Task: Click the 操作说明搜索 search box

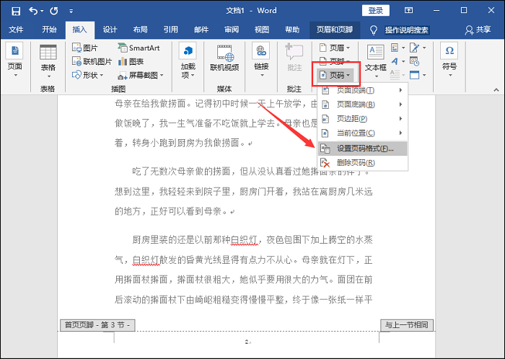Action: (407, 30)
